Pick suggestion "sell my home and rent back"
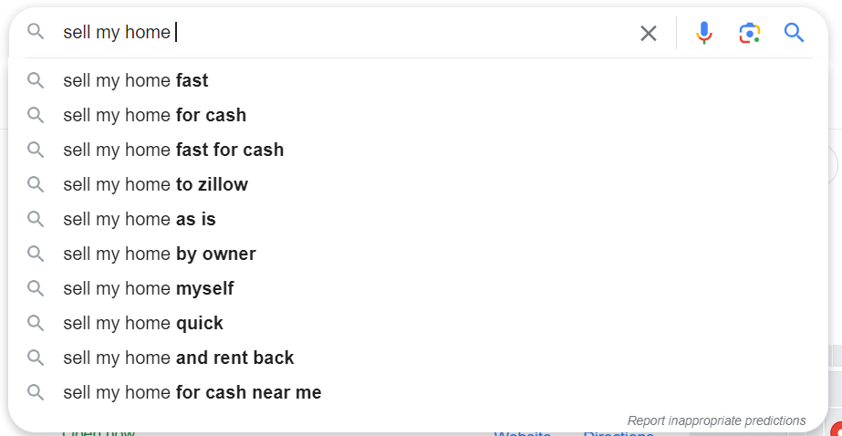Screen dimensions: 842x436 pos(418,358)
